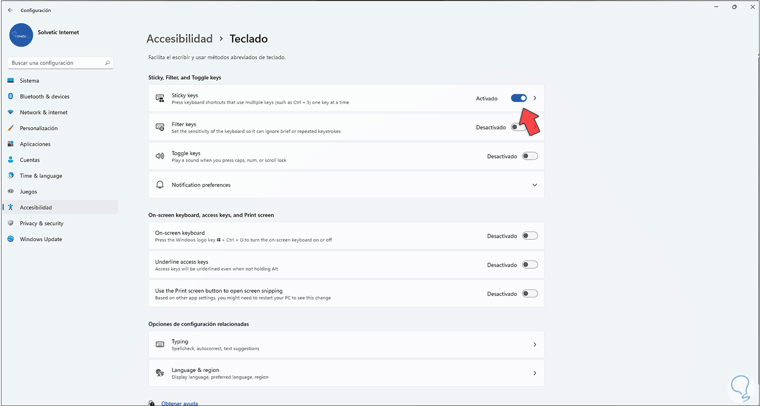Open Bluetooth & devices in sidebar
The width and height of the screenshot is (760, 406).
pos(45,96)
